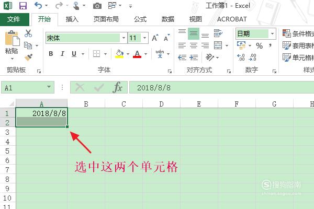Open the 宋体 font name dropdown
The width and height of the screenshot is (314, 209).
[124, 38]
